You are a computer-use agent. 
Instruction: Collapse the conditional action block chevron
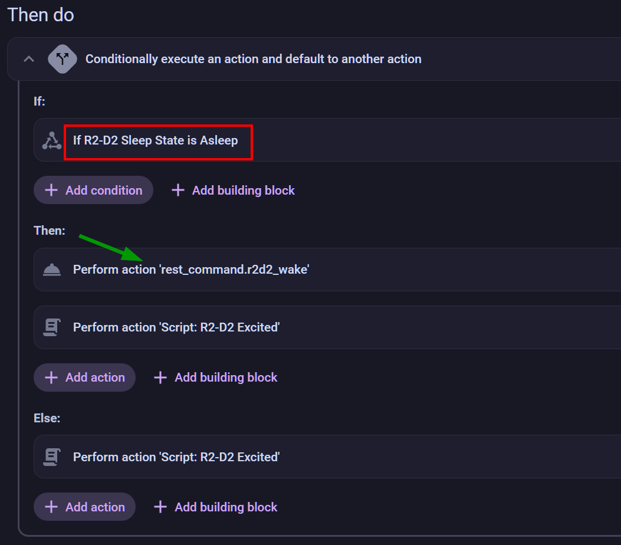click(28, 59)
